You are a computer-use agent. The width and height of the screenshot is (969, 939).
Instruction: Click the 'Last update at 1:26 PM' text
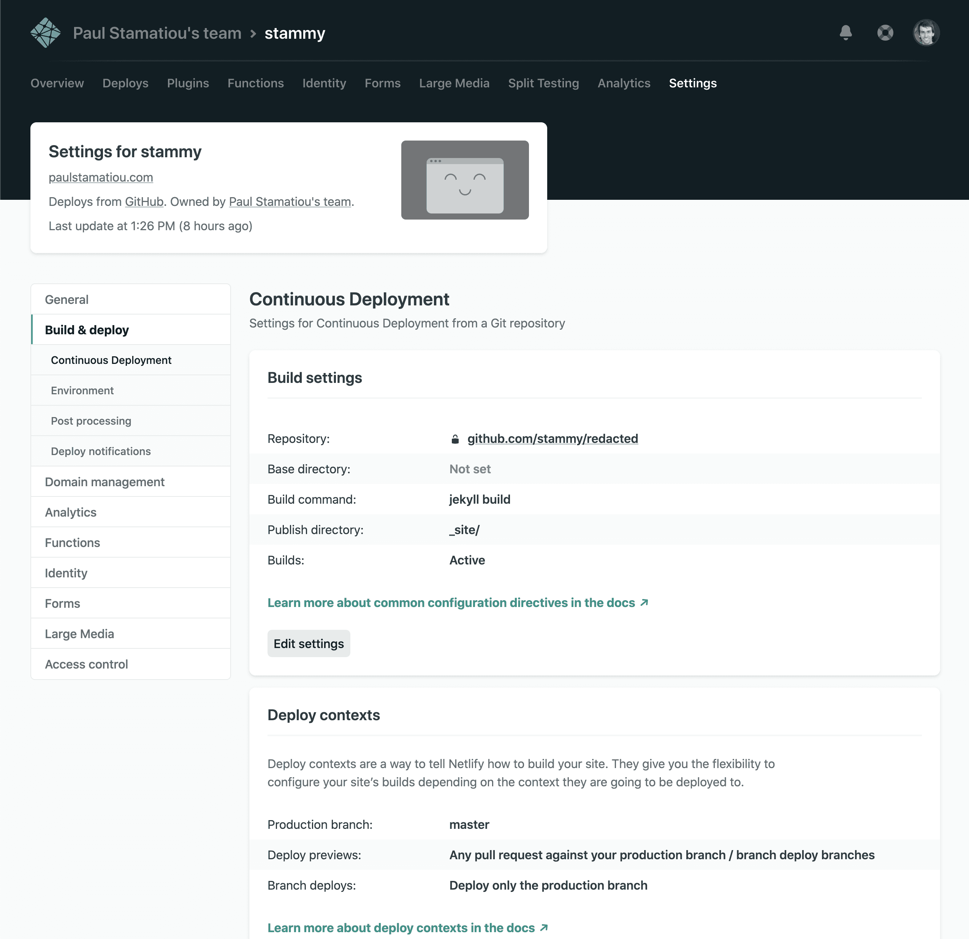coord(150,226)
